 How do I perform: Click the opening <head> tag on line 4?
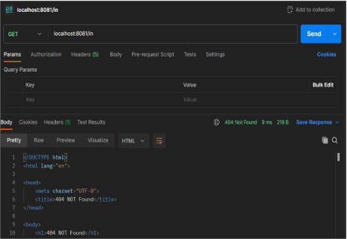pos(32,183)
